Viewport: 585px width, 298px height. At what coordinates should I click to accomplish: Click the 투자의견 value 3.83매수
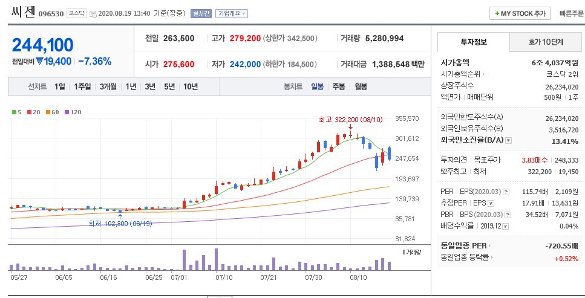pyautogui.click(x=535, y=160)
